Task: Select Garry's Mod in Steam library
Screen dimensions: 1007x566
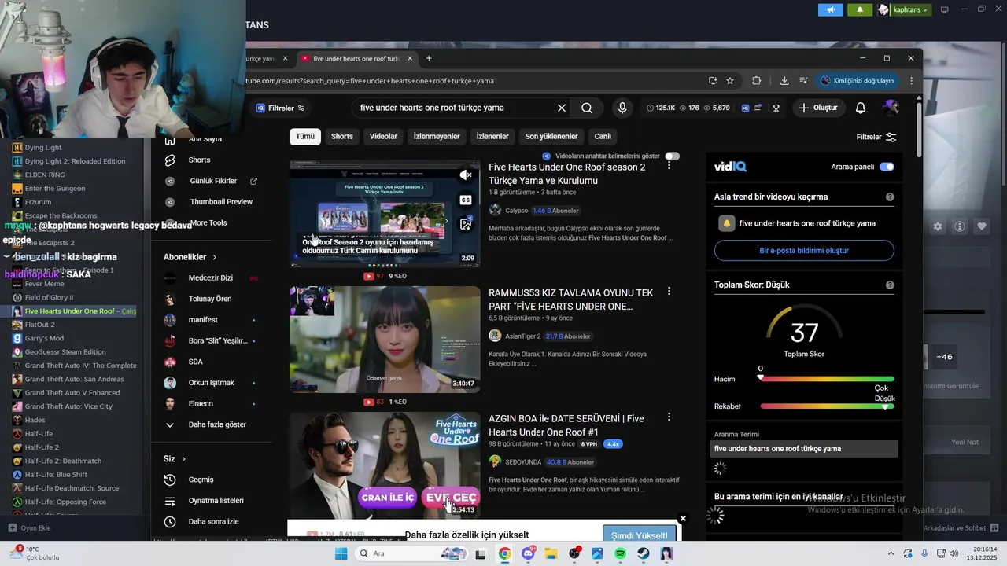Action: [x=44, y=338]
